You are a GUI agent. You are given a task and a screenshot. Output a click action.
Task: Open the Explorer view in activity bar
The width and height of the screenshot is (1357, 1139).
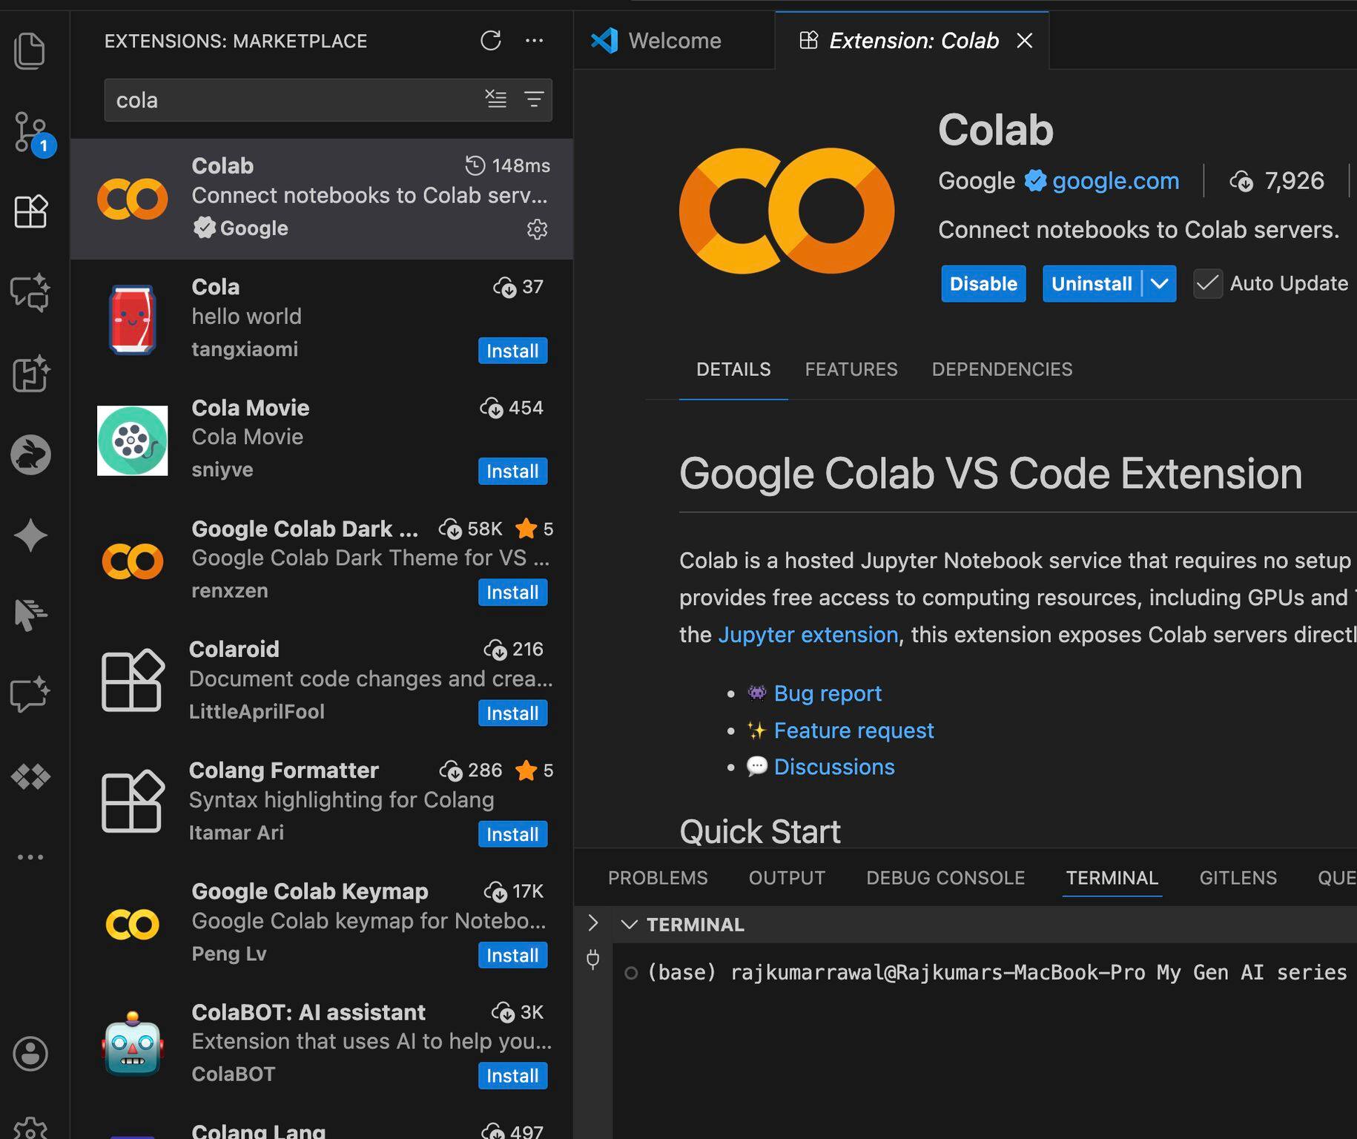[30, 51]
